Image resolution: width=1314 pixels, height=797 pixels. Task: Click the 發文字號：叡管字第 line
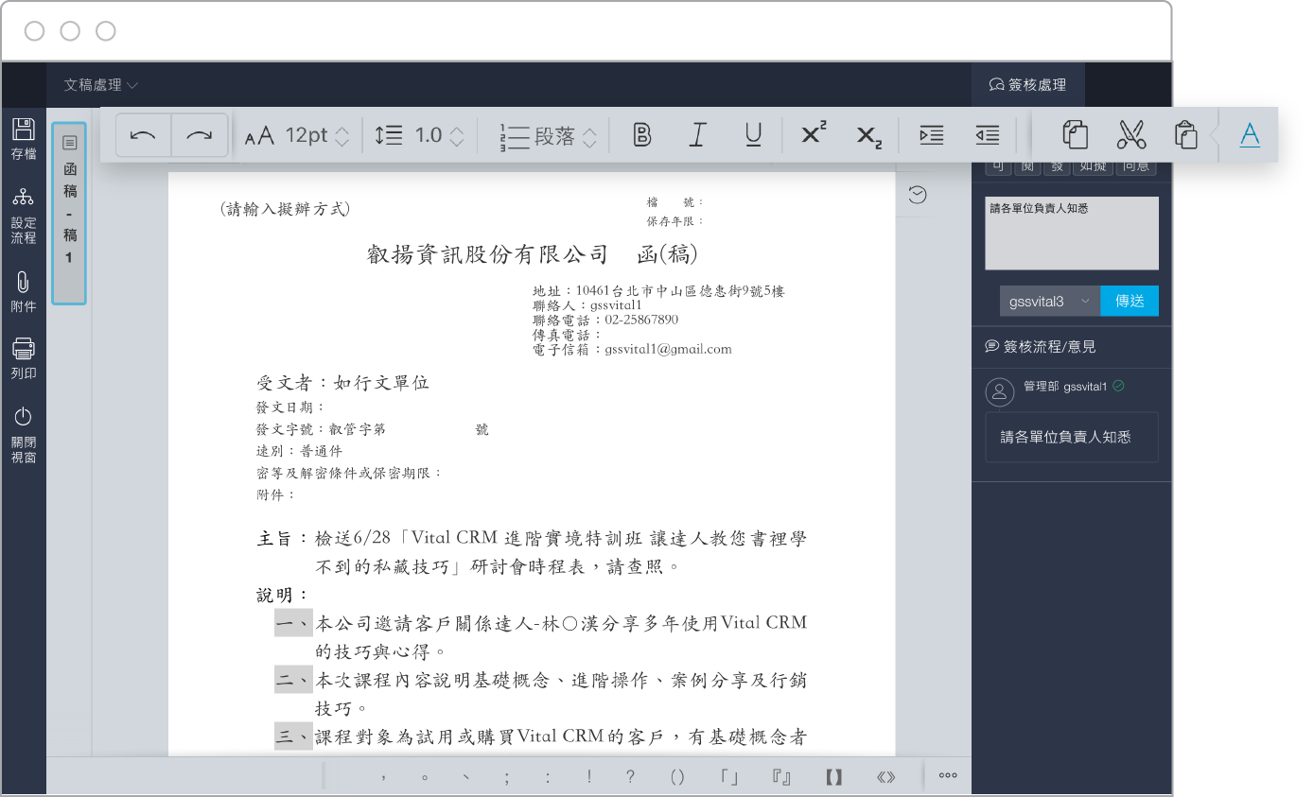[321, 429]
